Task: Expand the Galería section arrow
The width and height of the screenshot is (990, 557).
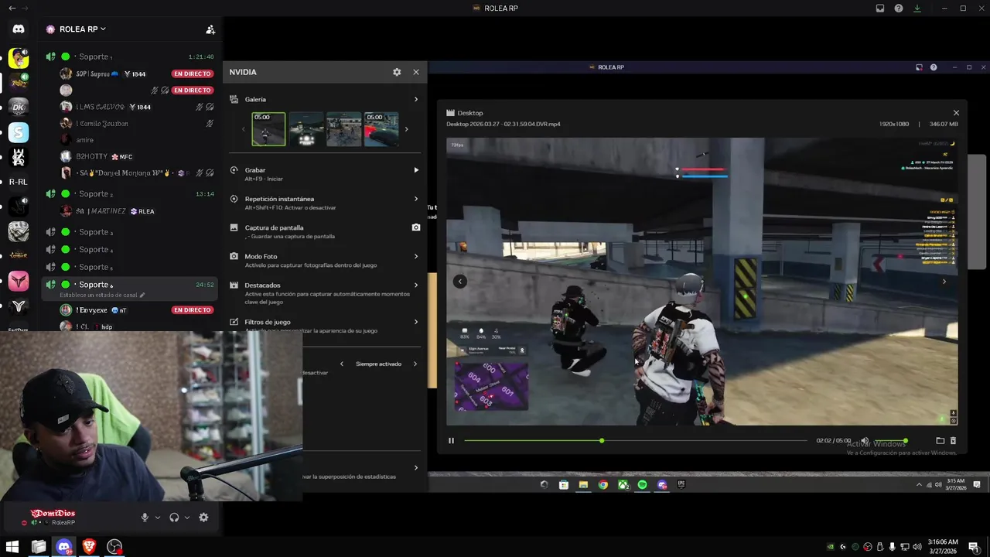Action: 416,99
